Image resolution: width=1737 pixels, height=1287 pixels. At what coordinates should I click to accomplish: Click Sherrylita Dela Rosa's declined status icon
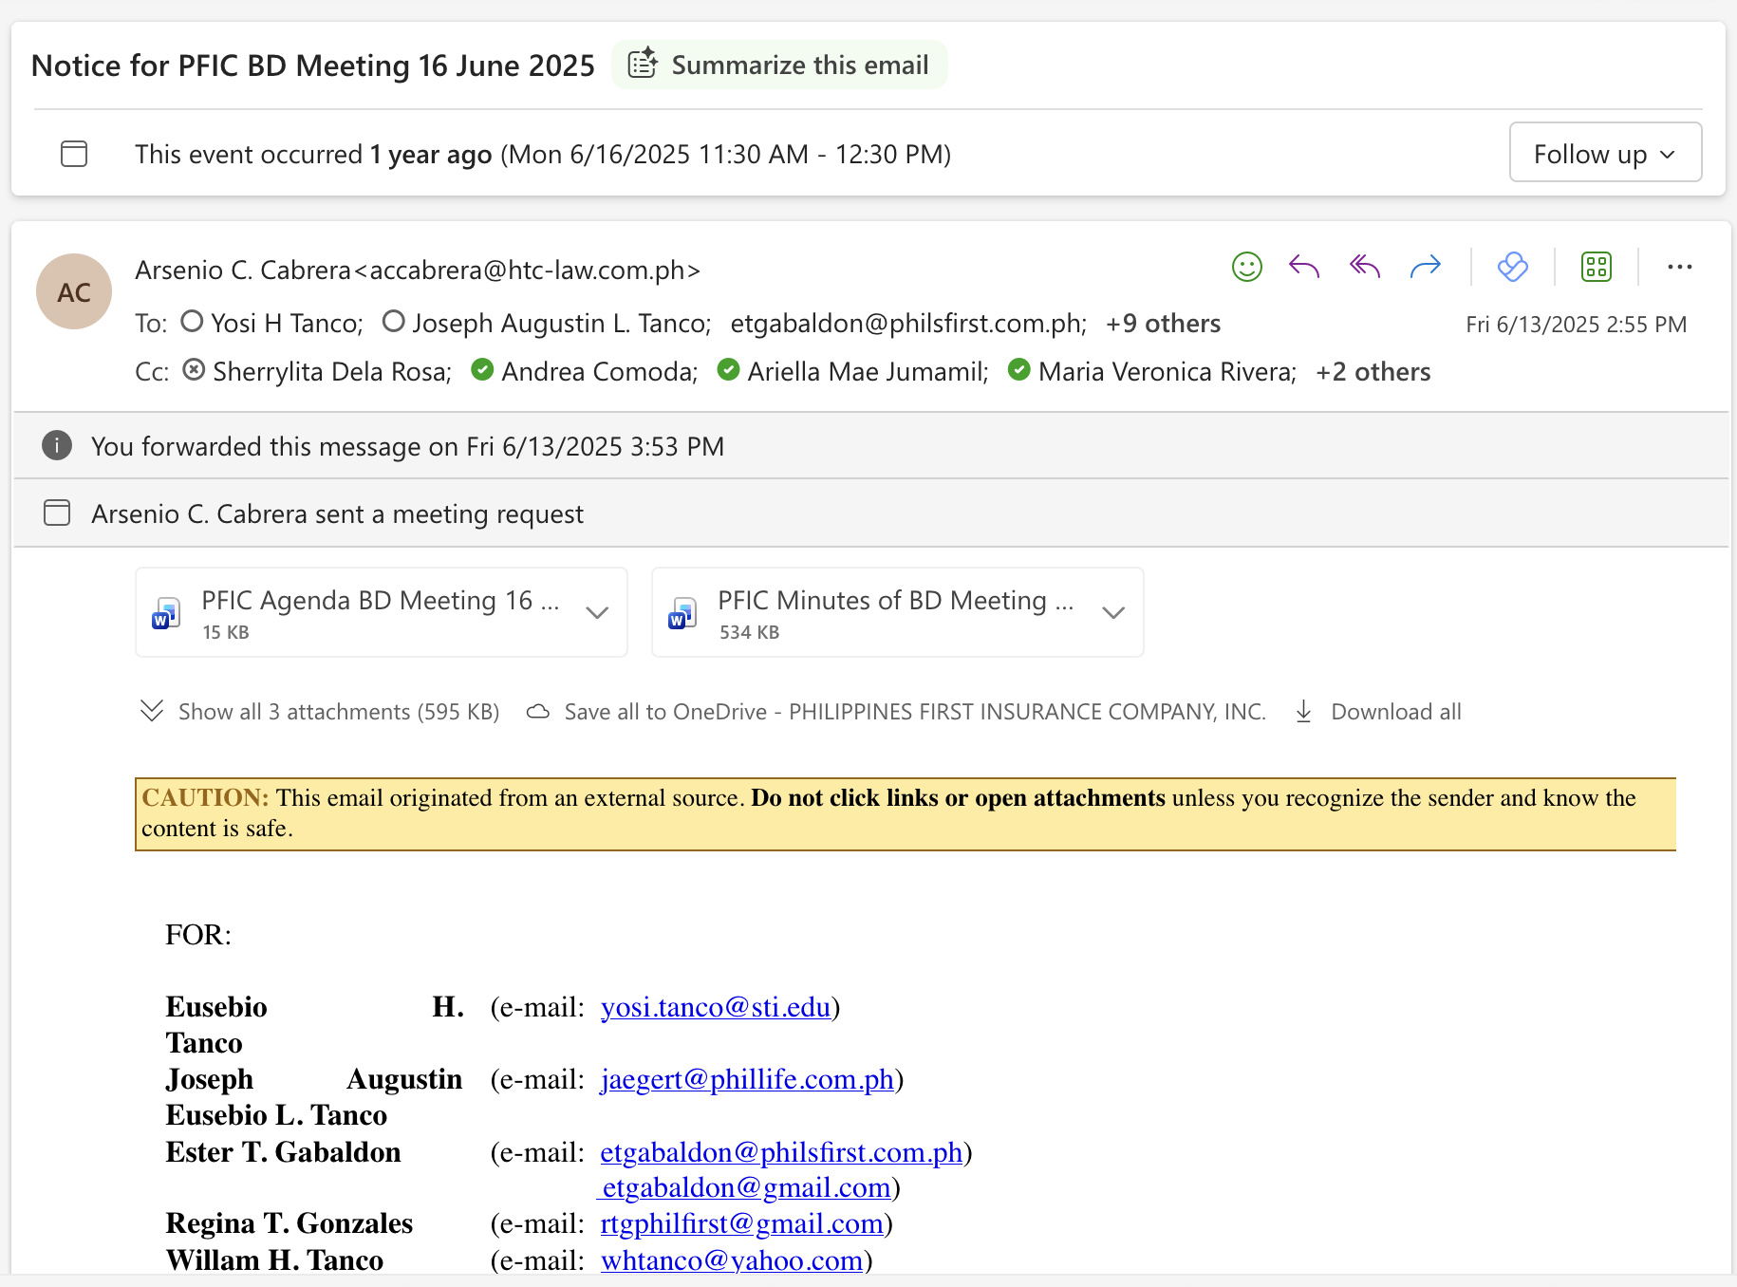coord(194,370)
